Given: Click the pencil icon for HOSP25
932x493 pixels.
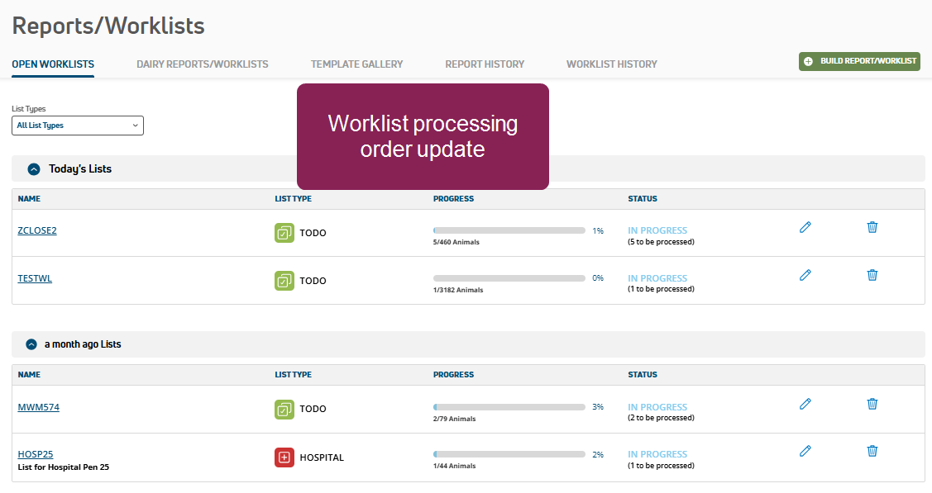Looking at the screenshot, I should click(805, 451).
